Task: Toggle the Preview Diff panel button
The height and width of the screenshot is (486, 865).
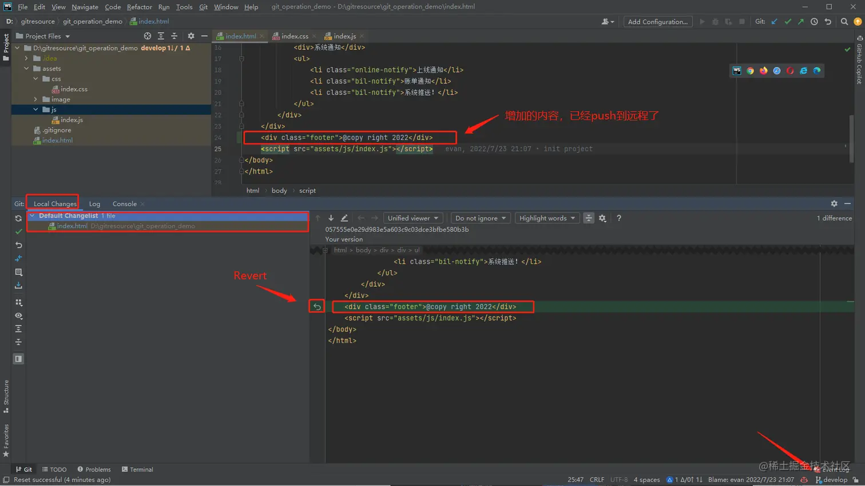Action: (18, 359)
